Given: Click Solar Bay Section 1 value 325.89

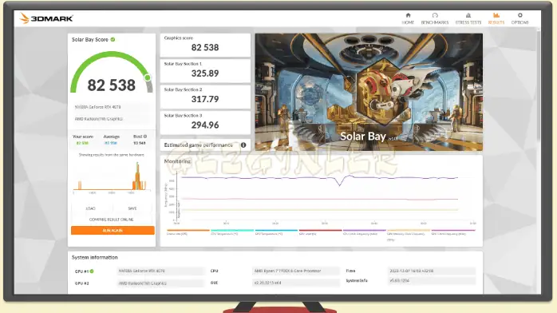Looking at the screenshot, I should tap(205, 73).
